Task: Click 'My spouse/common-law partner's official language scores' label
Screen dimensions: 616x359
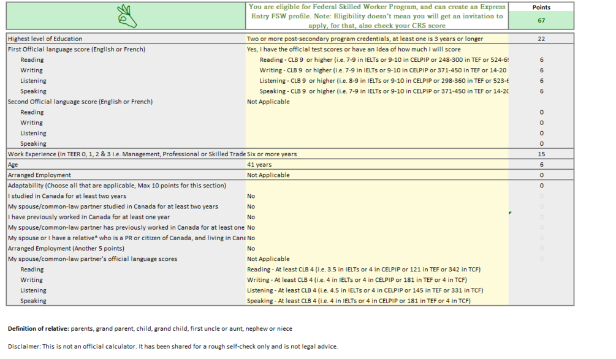Action: (x=93, y=259)
